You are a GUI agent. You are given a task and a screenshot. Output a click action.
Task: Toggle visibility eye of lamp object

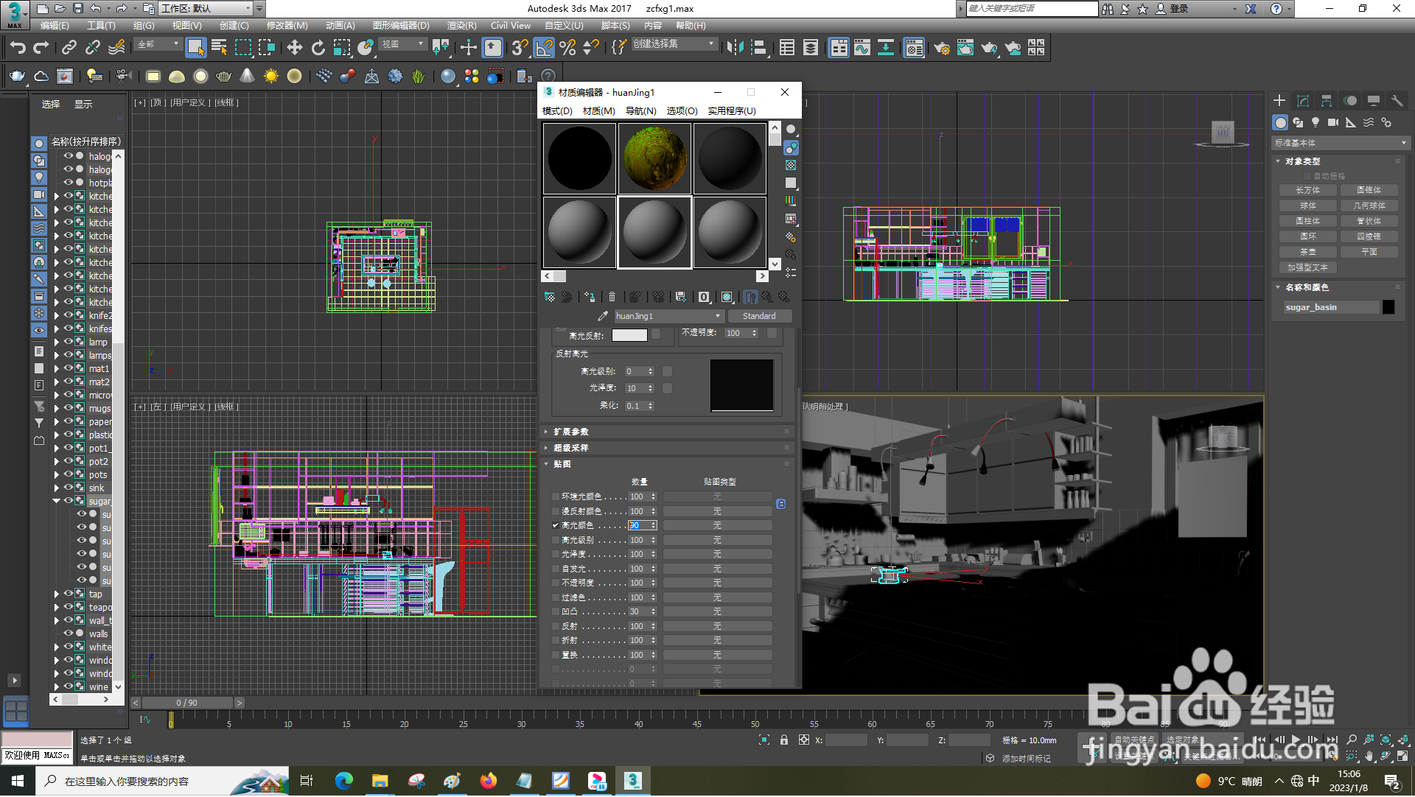click(x=69, y=342)
